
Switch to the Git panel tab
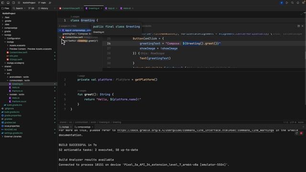point(31,9)
